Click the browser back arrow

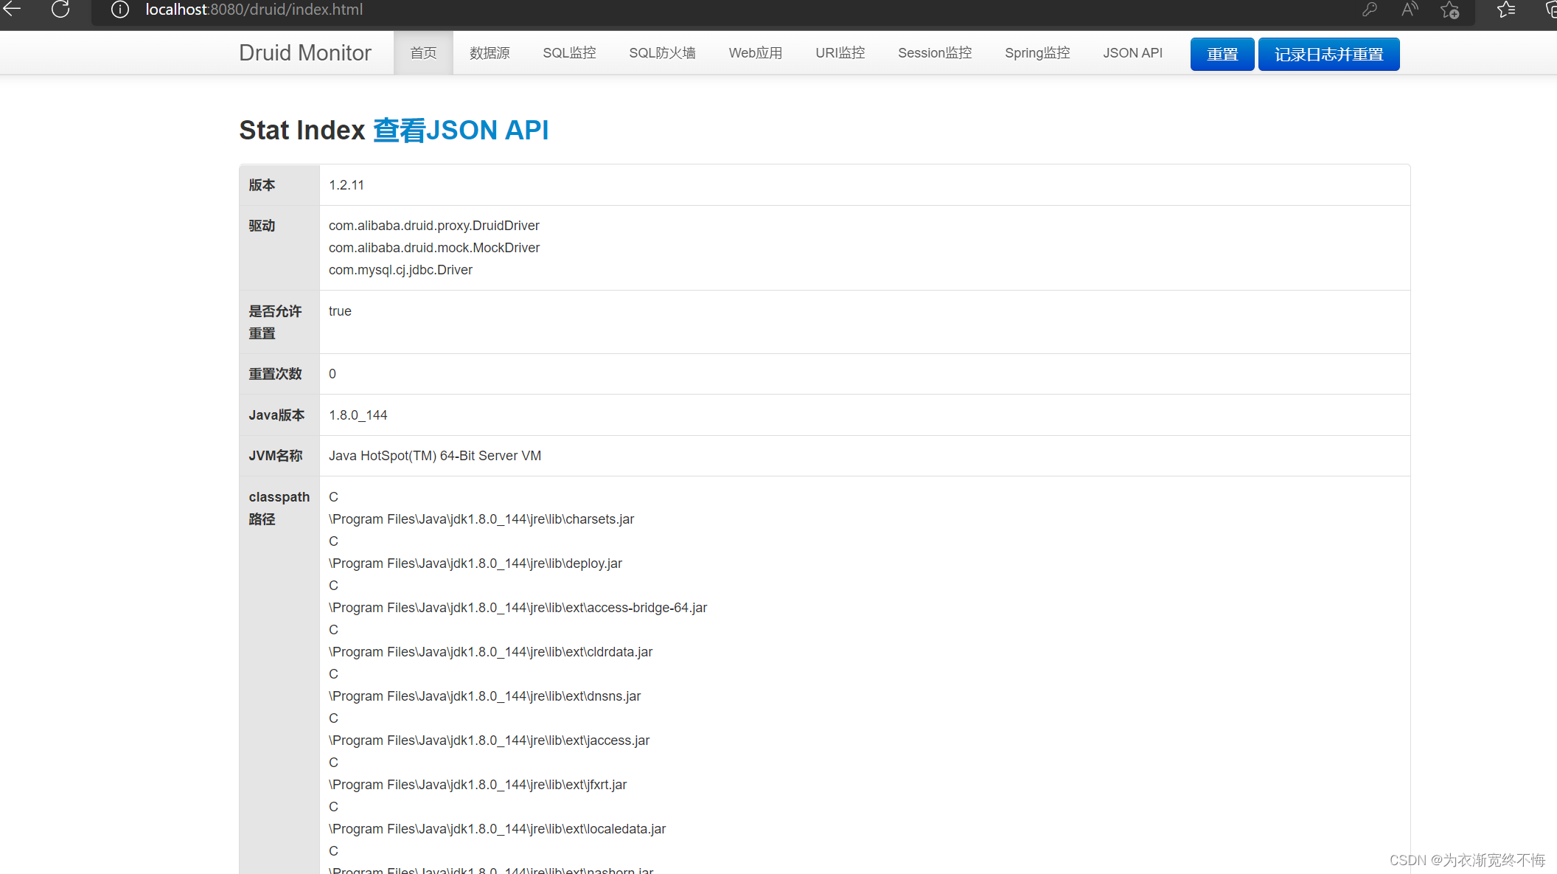(12, 9)
